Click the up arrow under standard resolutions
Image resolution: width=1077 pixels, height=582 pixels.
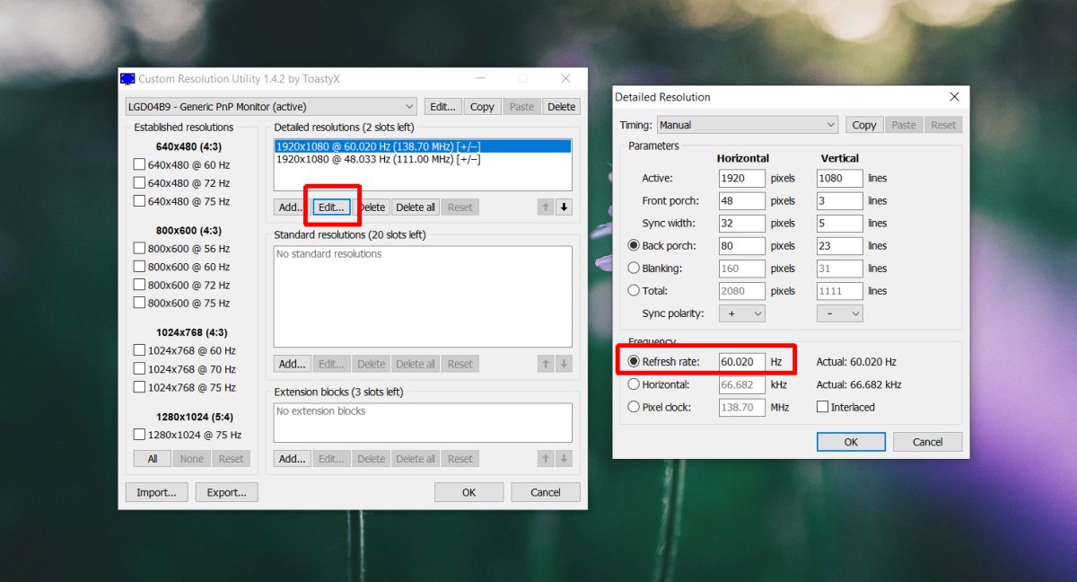pyautogui.click(x=546, y=363)
